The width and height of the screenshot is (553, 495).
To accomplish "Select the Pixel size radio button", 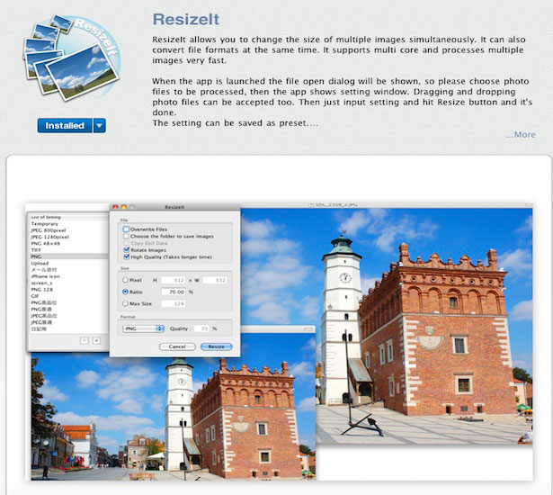I will (x=125, y=280).
